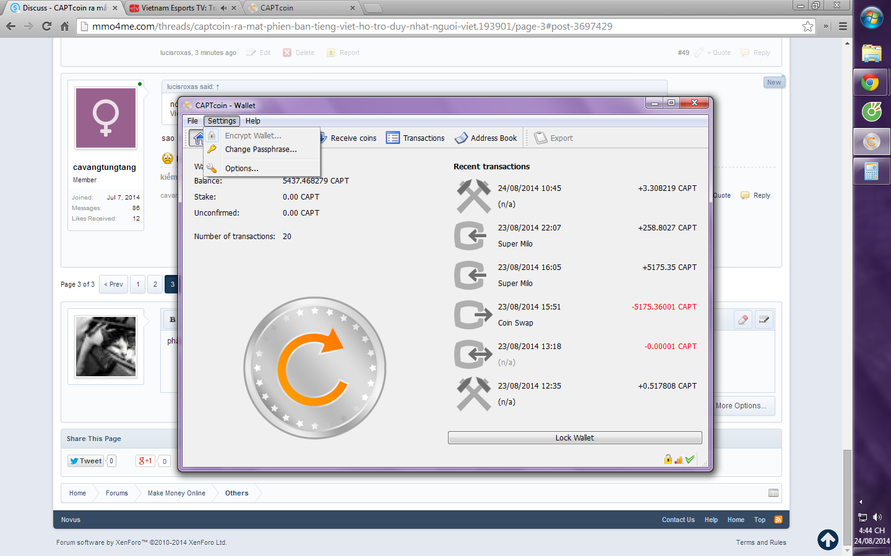The image size is (891, 556).
Task: Click the padlock icon beside Encrypt Wallet
Action: (x=212, y=135)
